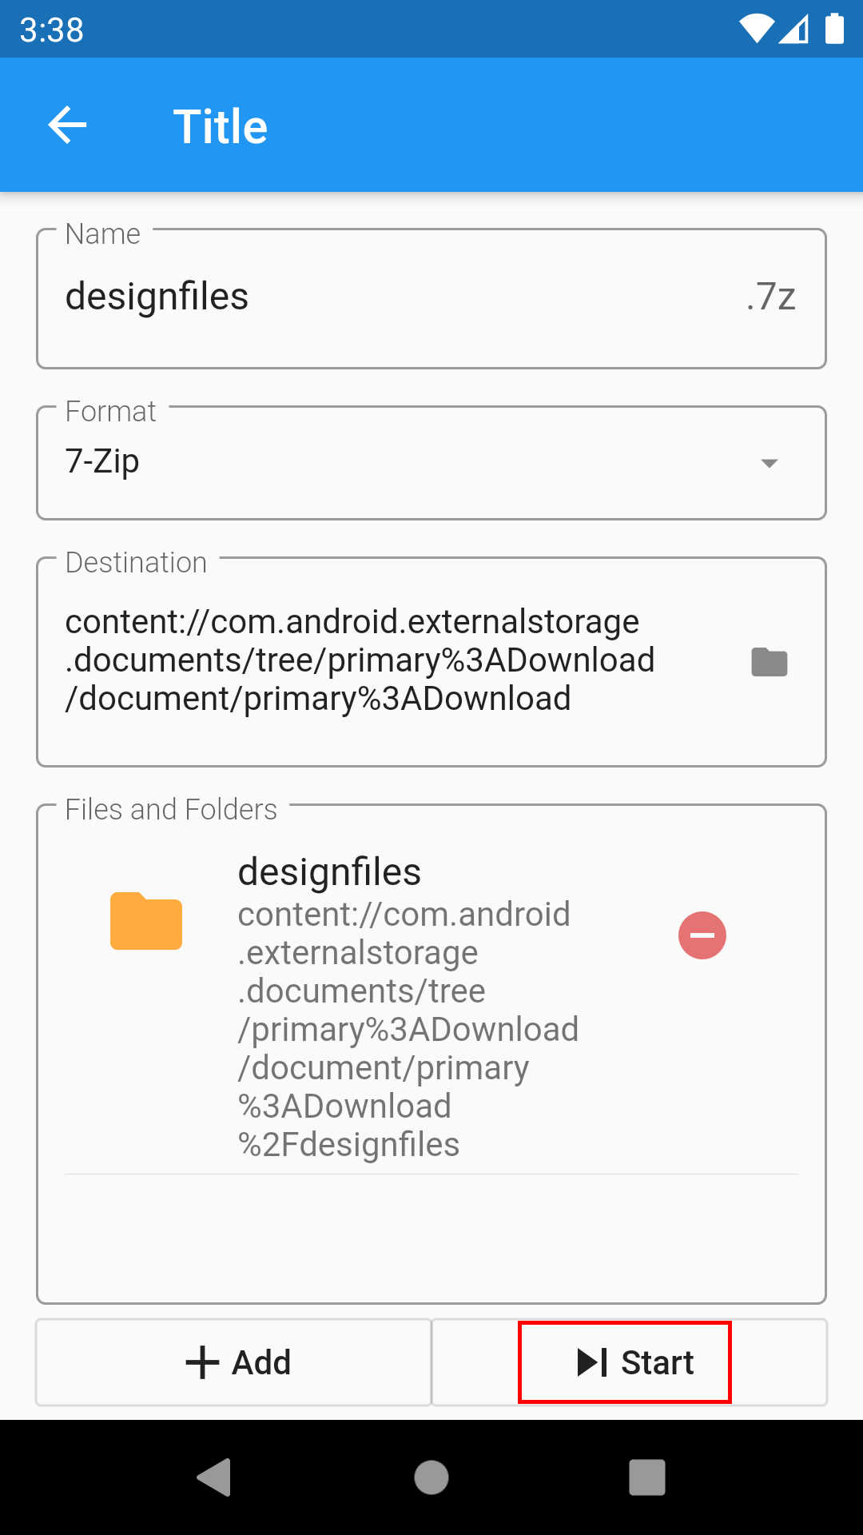
Task: Select the designfiles entry name in list
Action: click(329, 872)
